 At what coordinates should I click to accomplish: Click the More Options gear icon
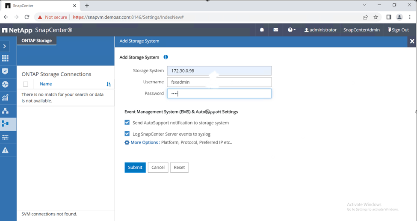pyautogui.click(x=127, y=142)
